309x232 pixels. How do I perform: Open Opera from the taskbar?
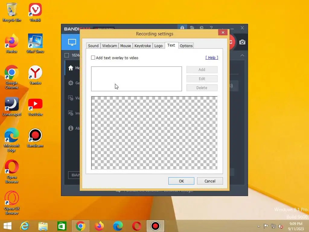(x=137, y=226)
